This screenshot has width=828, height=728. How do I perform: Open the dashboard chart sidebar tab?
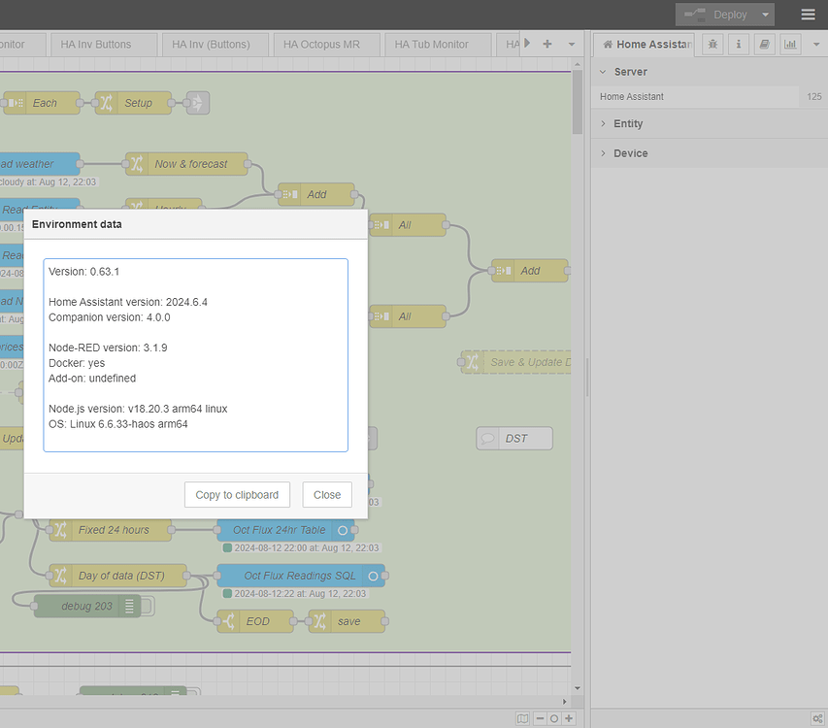[x=790, y=45]
